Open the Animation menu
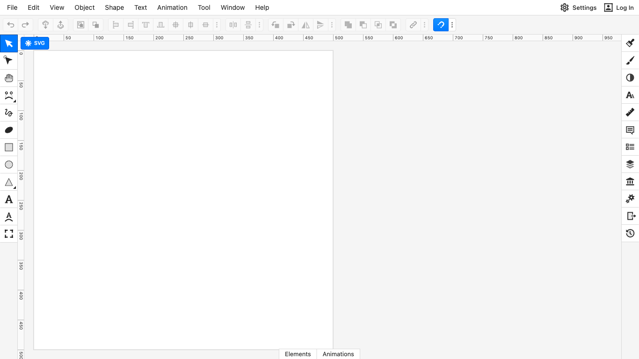639x359 pixels. pyautogui.click(x=172, y=7)
